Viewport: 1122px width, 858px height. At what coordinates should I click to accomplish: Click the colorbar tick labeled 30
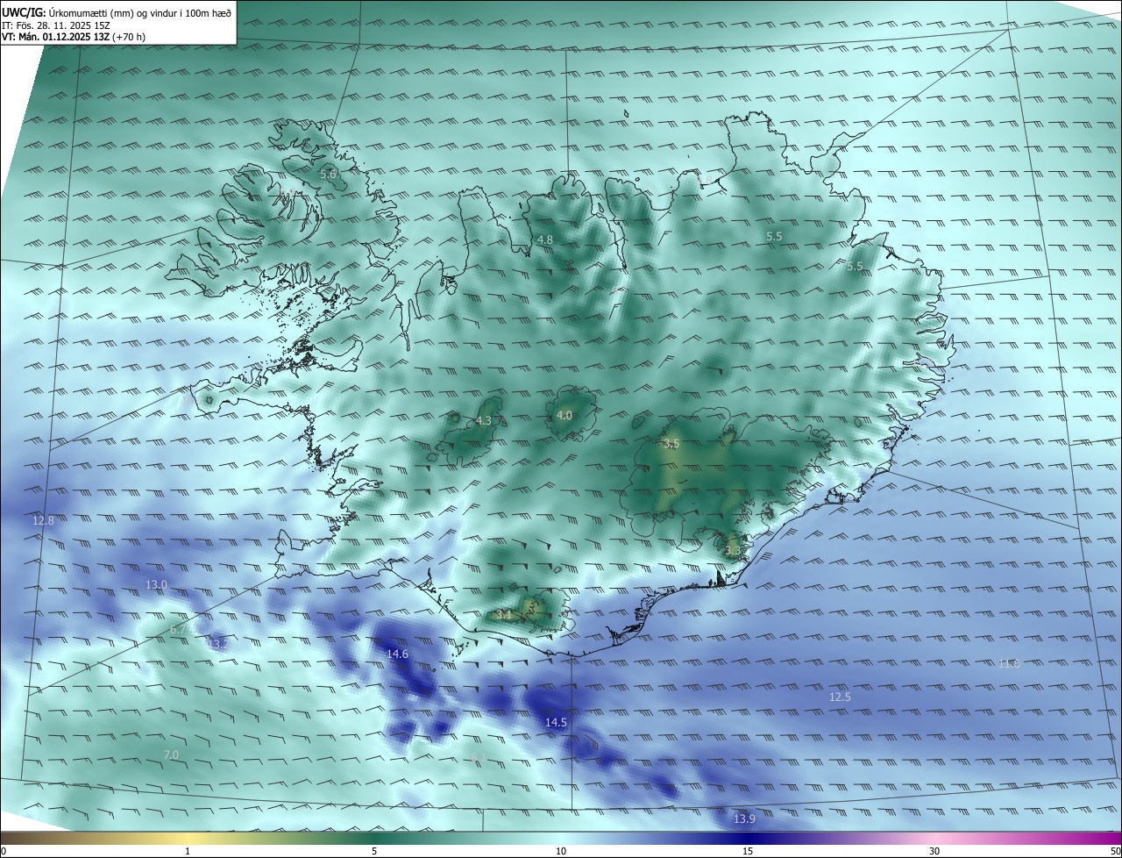coord(934,851)
